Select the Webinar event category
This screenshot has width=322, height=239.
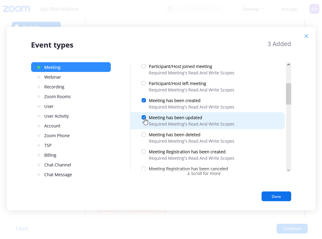52,77
